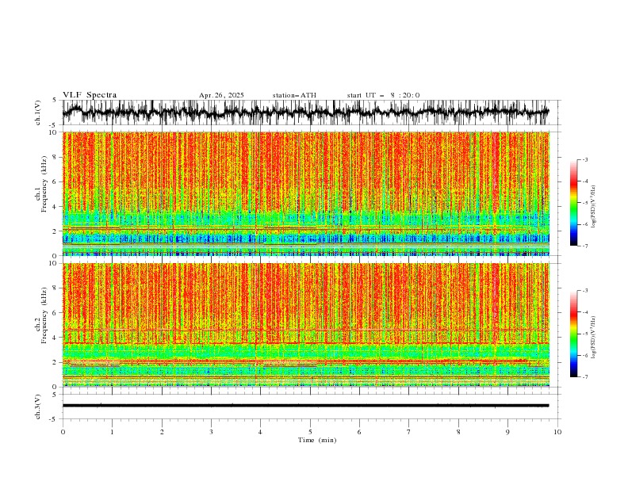Click the "6" kHz tick on ch.2 axis
Viewport: 628px width, 485px height.
coord(55,312)
